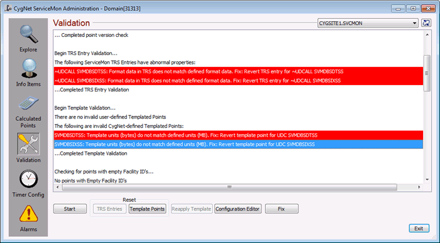The image size is (440, 243).
Task: Click the Template Points reset button
Action: coord(147,209)
